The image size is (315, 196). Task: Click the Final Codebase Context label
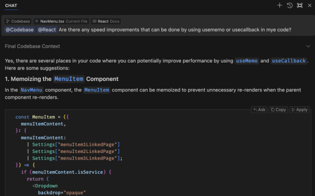(32, 46)
